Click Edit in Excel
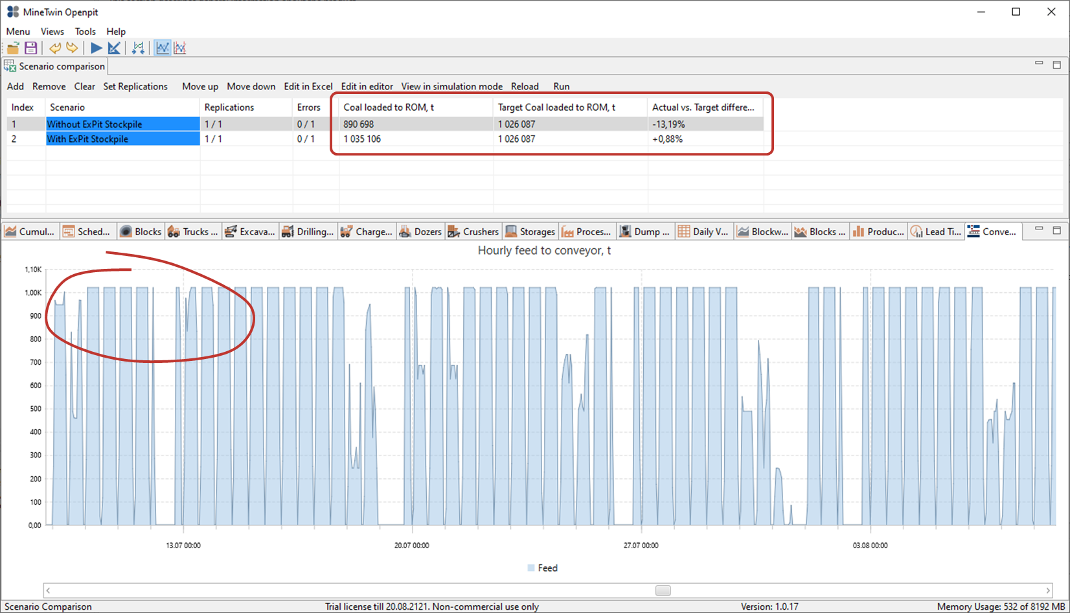 (308, 86)
